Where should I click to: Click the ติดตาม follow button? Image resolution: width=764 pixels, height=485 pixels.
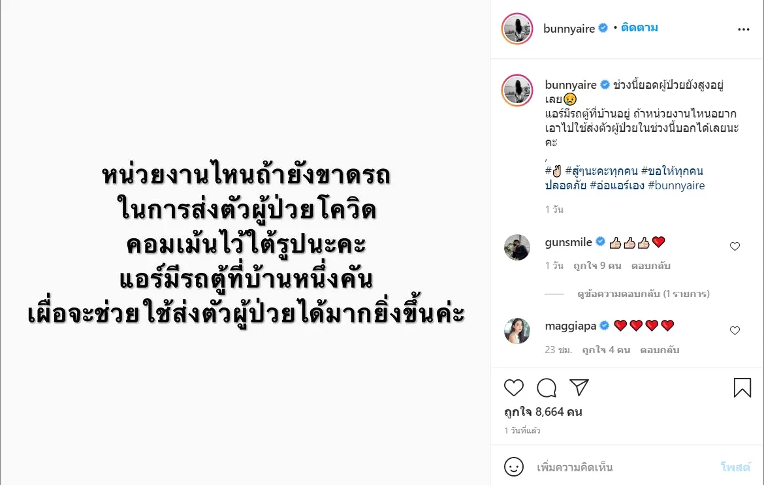click(639, 28)
